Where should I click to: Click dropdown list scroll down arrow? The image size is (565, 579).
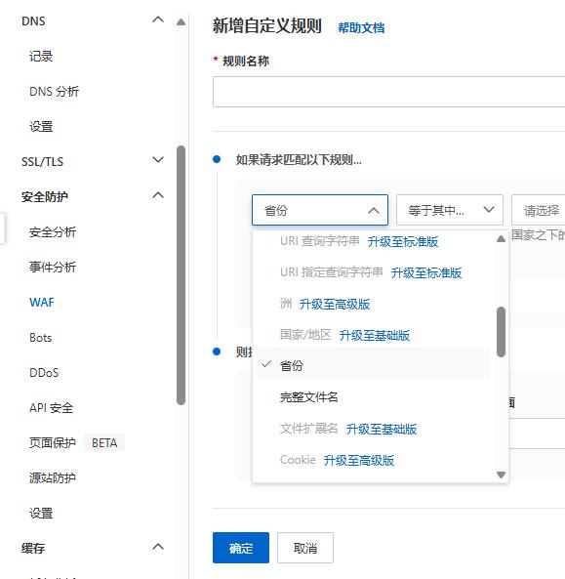coord(501,475)
